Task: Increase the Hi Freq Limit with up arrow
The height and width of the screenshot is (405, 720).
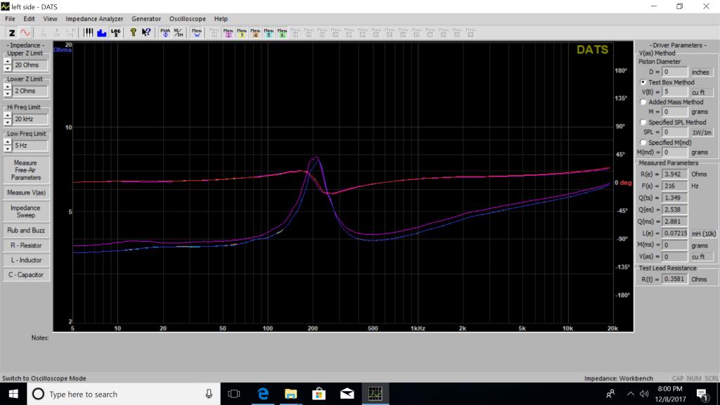Action: click(7, 116)
